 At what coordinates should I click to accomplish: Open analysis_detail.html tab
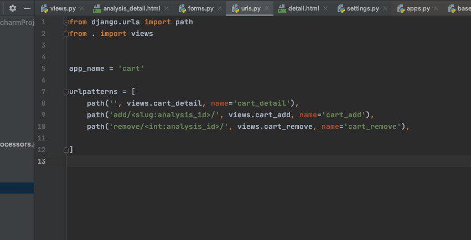pyautogui.click(x=132, y=8)
